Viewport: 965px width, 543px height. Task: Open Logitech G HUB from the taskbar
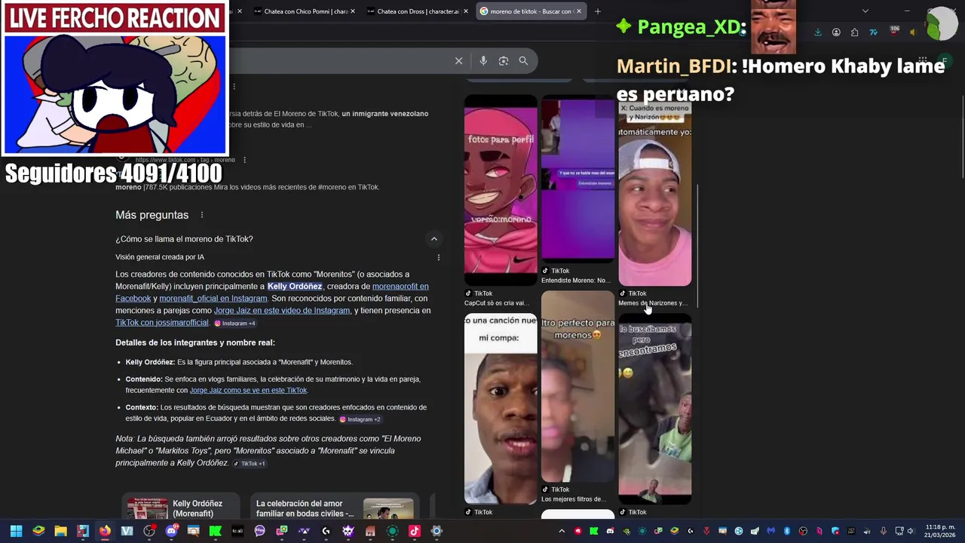click(326, 531)
